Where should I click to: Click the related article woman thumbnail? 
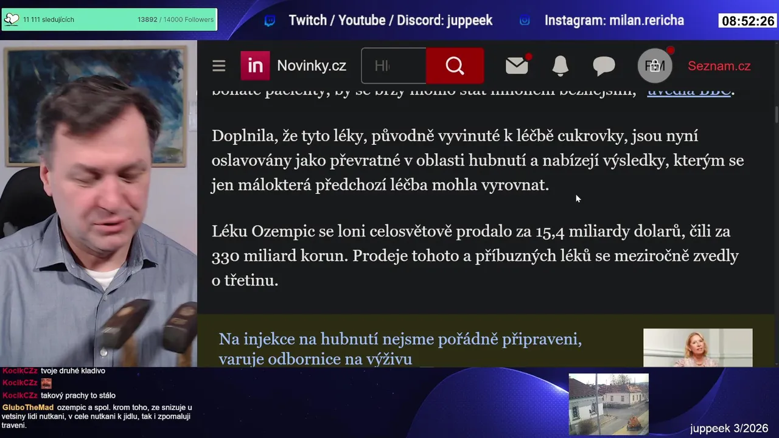(697, 348)
